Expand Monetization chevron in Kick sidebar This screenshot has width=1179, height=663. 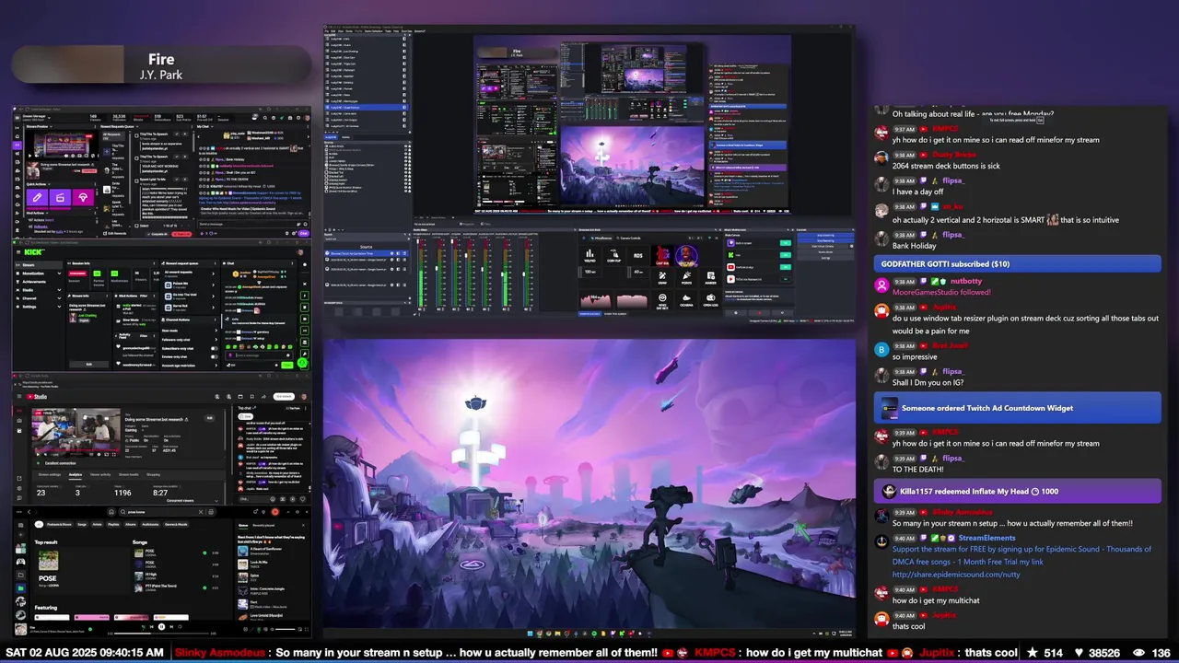click(x=59, y=273)
